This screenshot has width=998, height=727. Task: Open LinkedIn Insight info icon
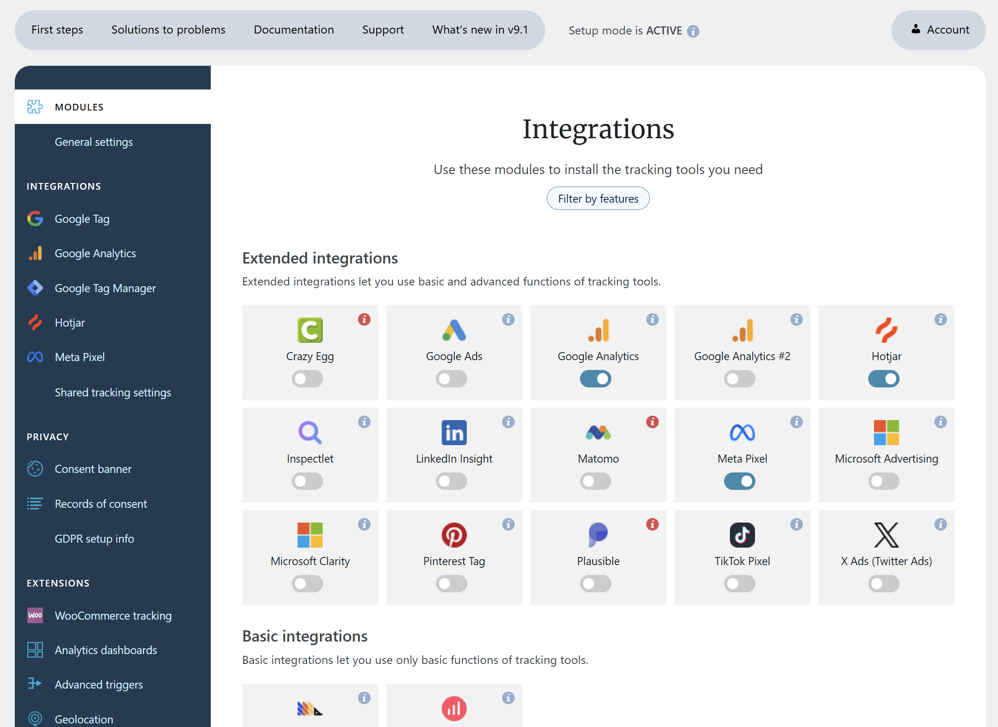pyautogui.click(x=508, y=422)
